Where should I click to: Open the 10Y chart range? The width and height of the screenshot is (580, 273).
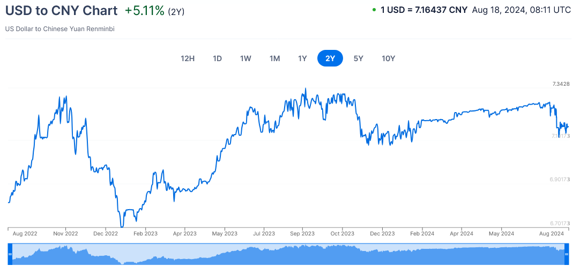coord(388,58)
